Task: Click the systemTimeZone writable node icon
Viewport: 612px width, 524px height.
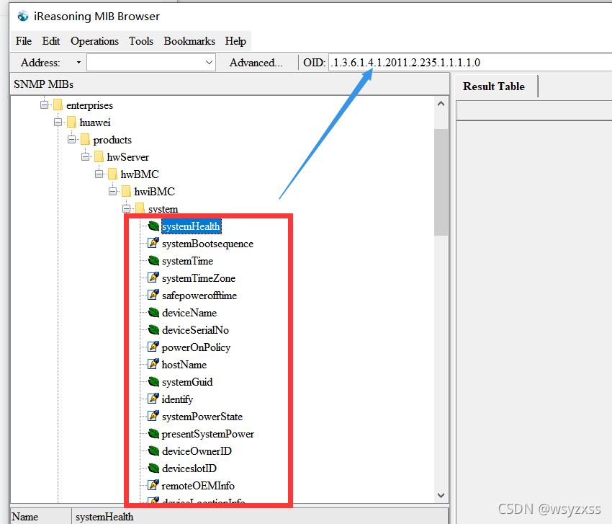Action: pos(153,277)
